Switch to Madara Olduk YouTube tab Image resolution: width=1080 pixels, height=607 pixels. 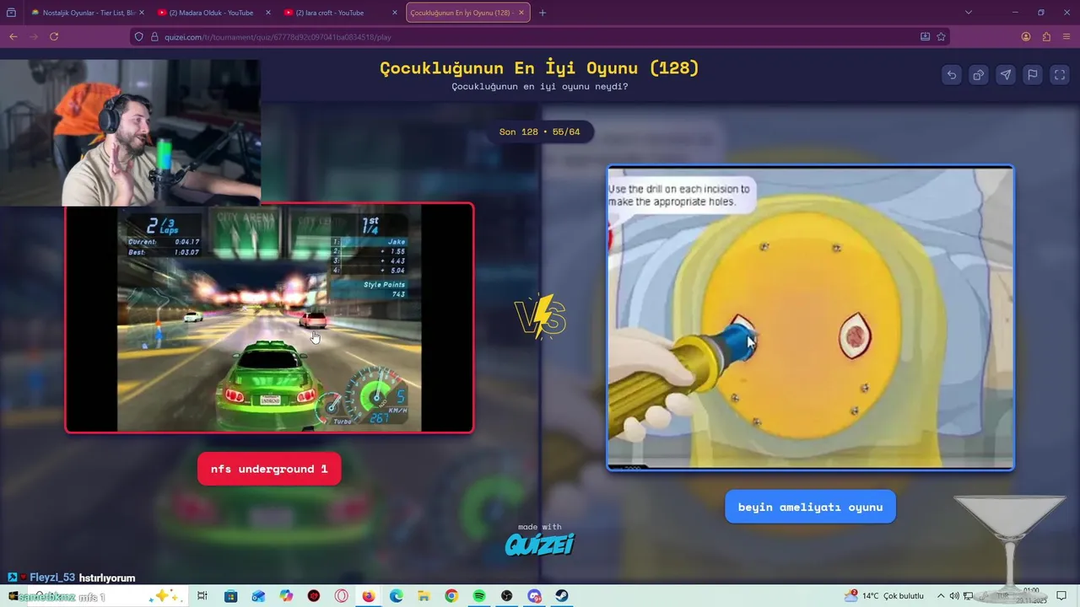(x=211, y=13)
